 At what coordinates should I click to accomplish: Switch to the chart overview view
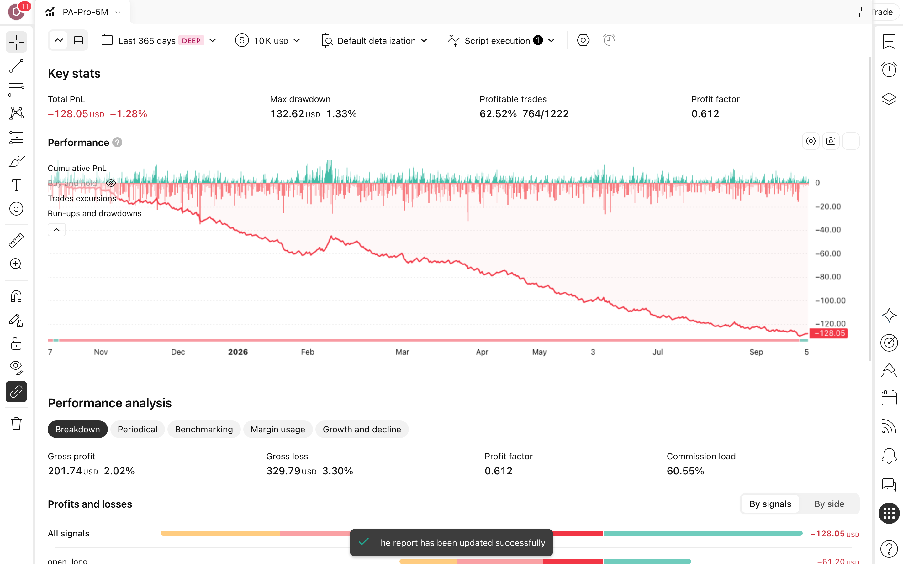tap(59, 40)
